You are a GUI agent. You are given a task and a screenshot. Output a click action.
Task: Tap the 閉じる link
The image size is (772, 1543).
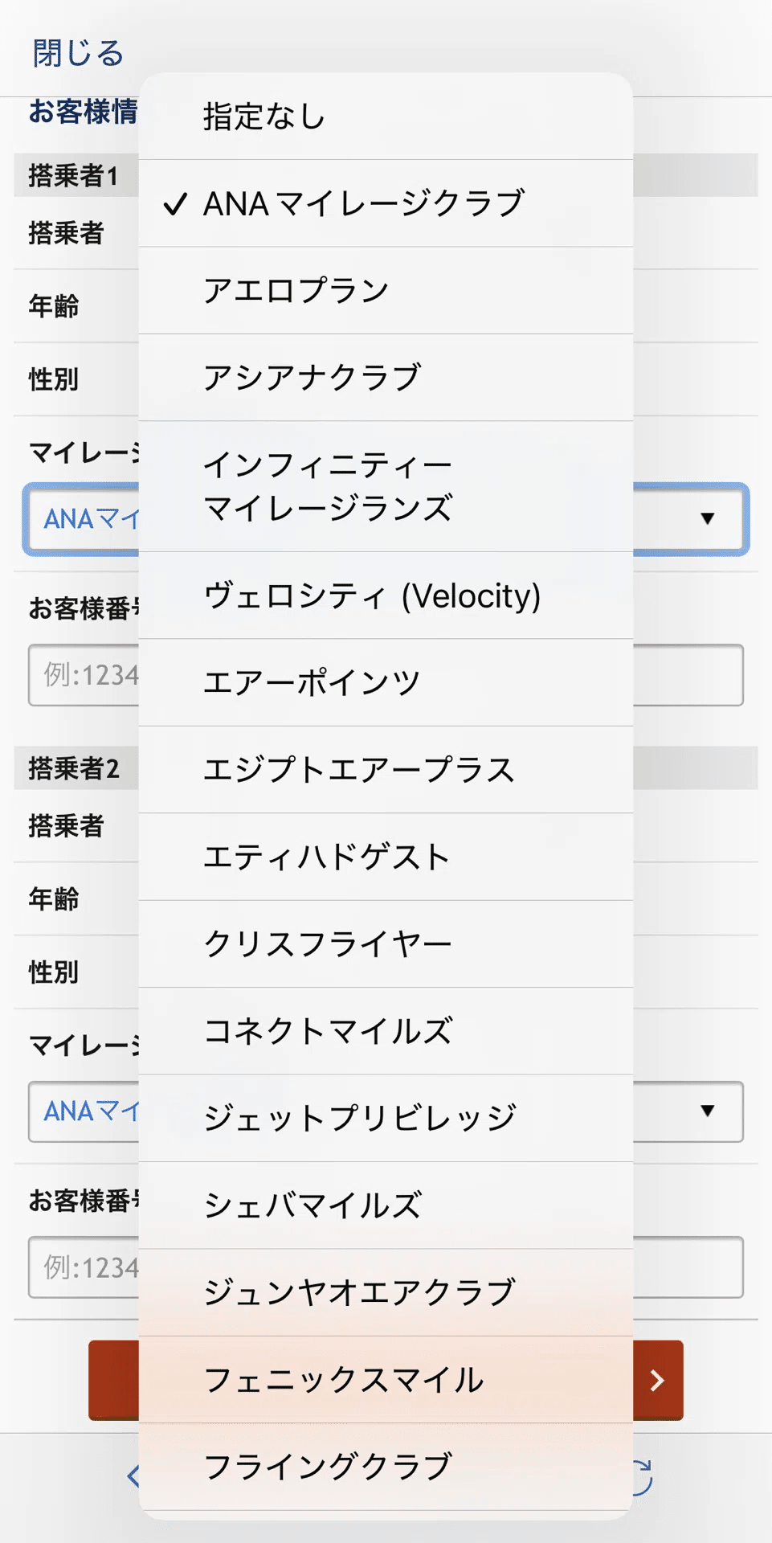pyautogui.click(x=78, y=53)
